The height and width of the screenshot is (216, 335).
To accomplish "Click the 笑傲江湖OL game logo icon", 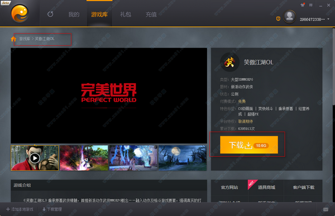I will [x=229, y=62].
